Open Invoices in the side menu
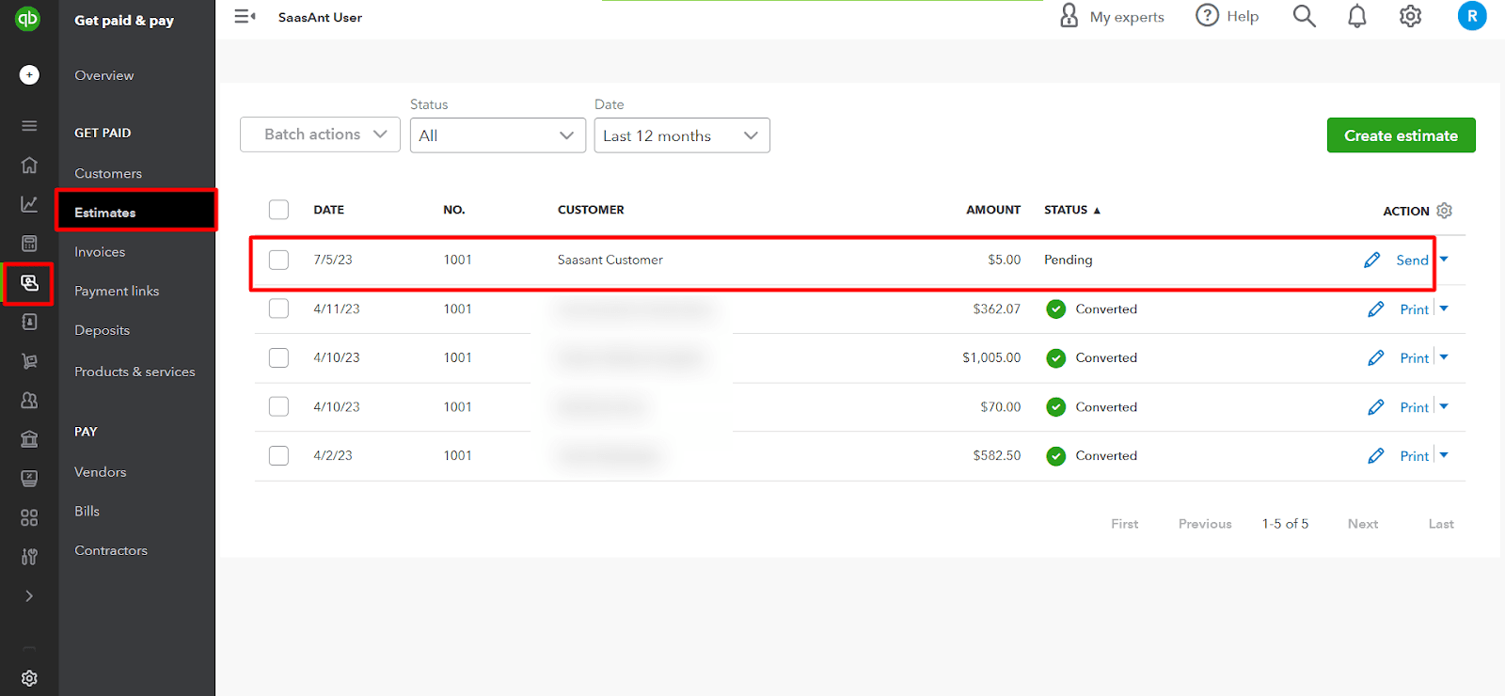 100,252
